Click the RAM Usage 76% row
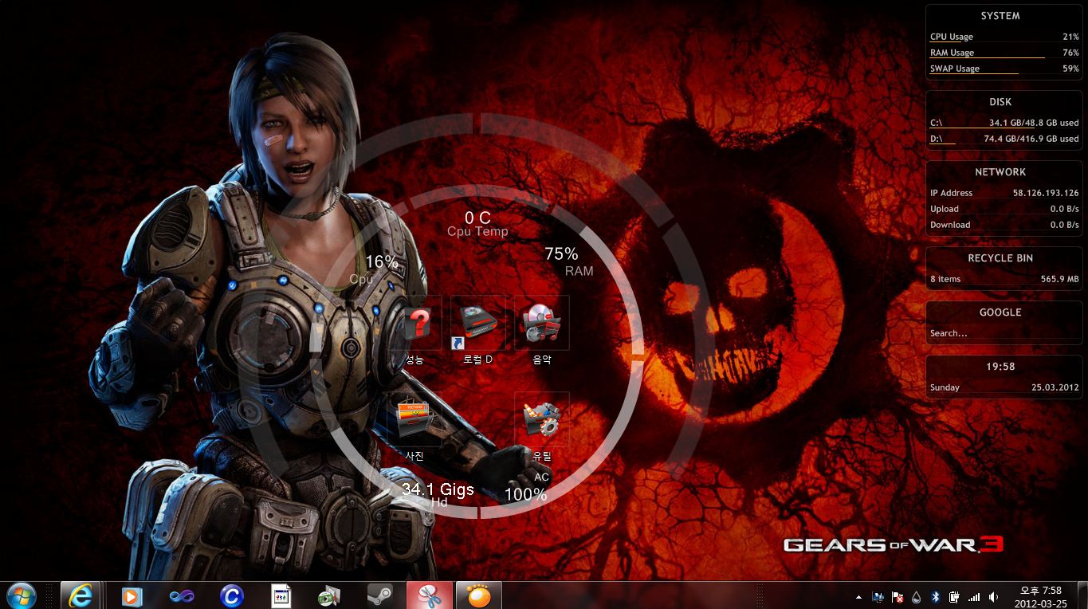1088x609 pixels. 1004,53
